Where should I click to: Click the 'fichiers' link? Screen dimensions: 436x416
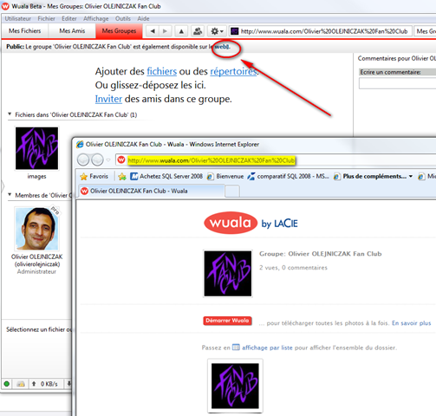pyautogui.click(x=162, y=71)
